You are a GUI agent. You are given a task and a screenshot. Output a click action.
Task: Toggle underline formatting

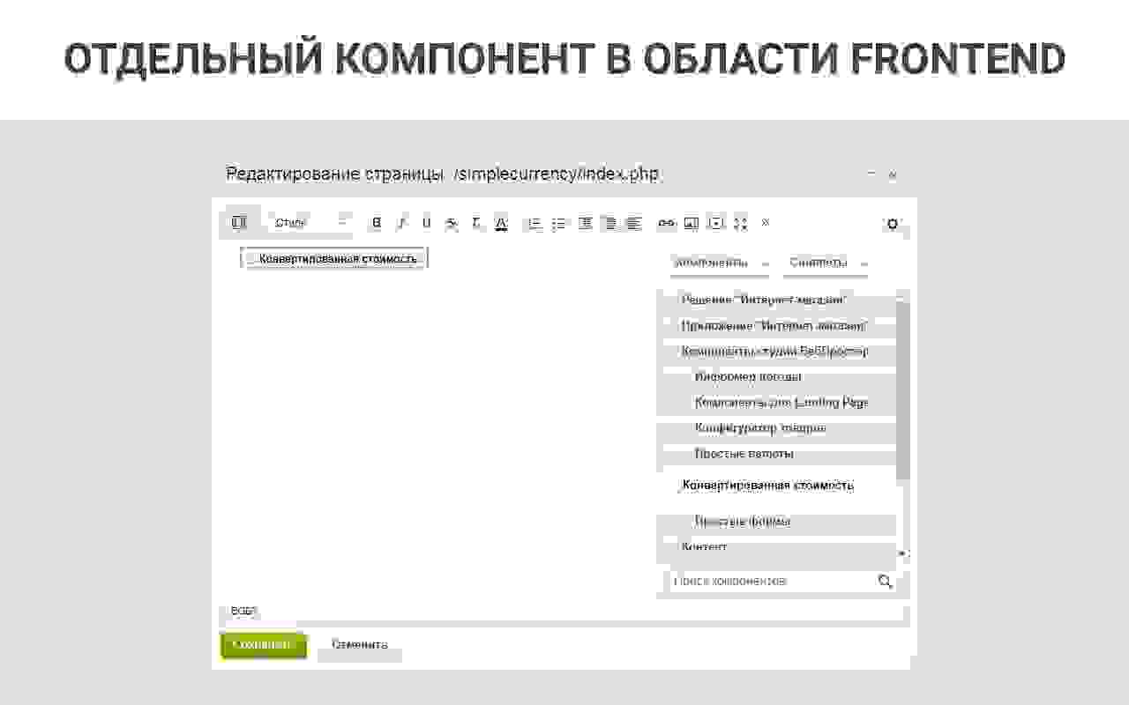(426, 223)
